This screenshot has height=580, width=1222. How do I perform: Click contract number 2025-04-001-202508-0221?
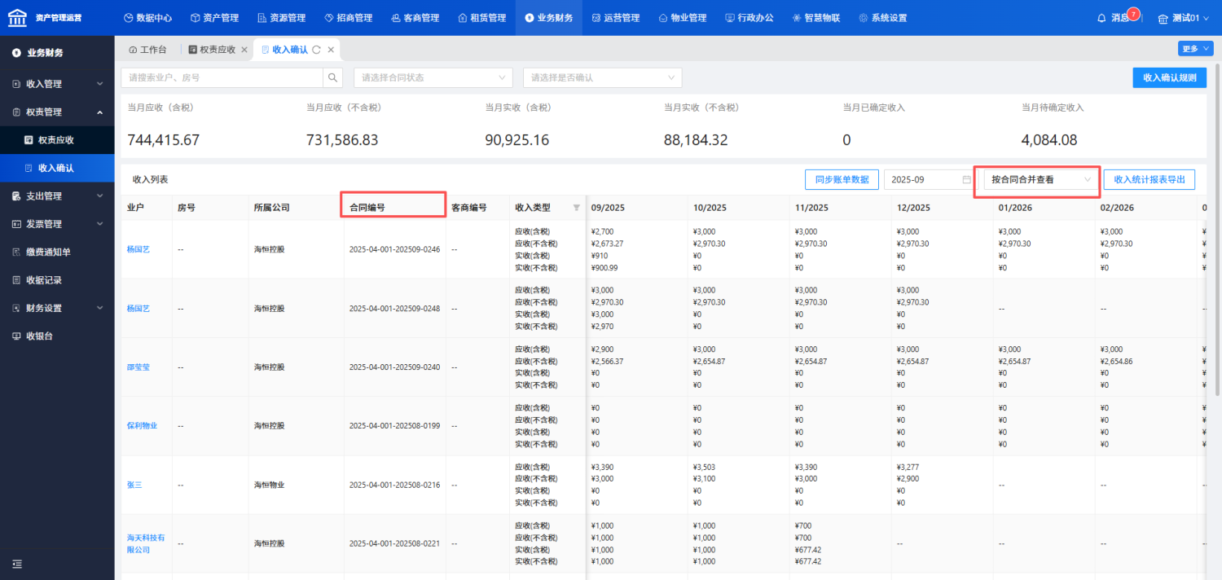(x=394, y=543)
